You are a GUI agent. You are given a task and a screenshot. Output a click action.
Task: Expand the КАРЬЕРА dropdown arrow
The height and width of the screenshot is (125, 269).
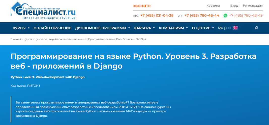point(154,28)
